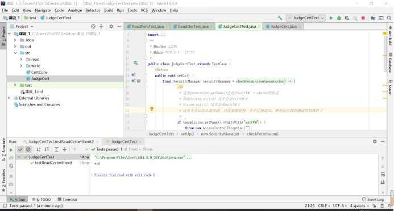
Task: Toggle the Maven side panel
Action: coord(390,88)
